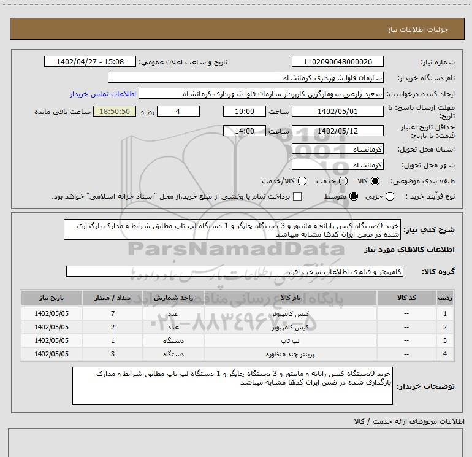Click the نام کالا column header
The image size is (472, 457).
[290, 298]
